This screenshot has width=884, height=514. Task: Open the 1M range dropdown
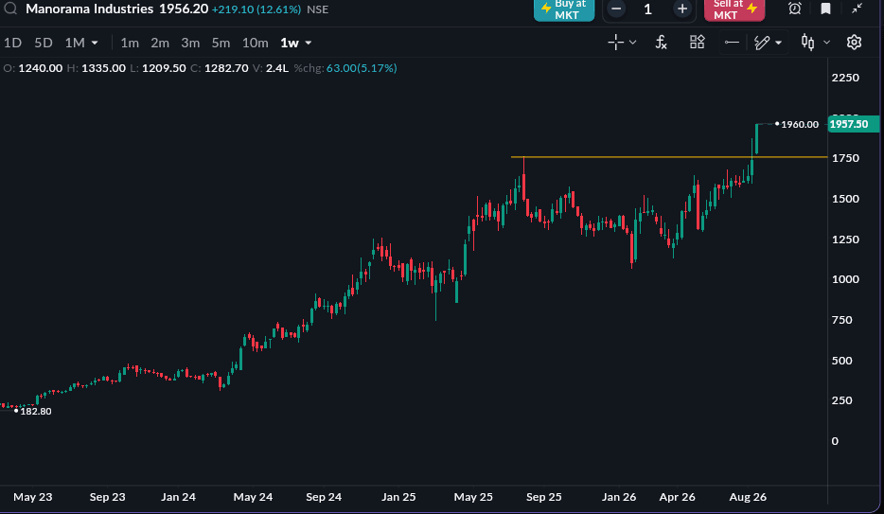coord(81,43)
